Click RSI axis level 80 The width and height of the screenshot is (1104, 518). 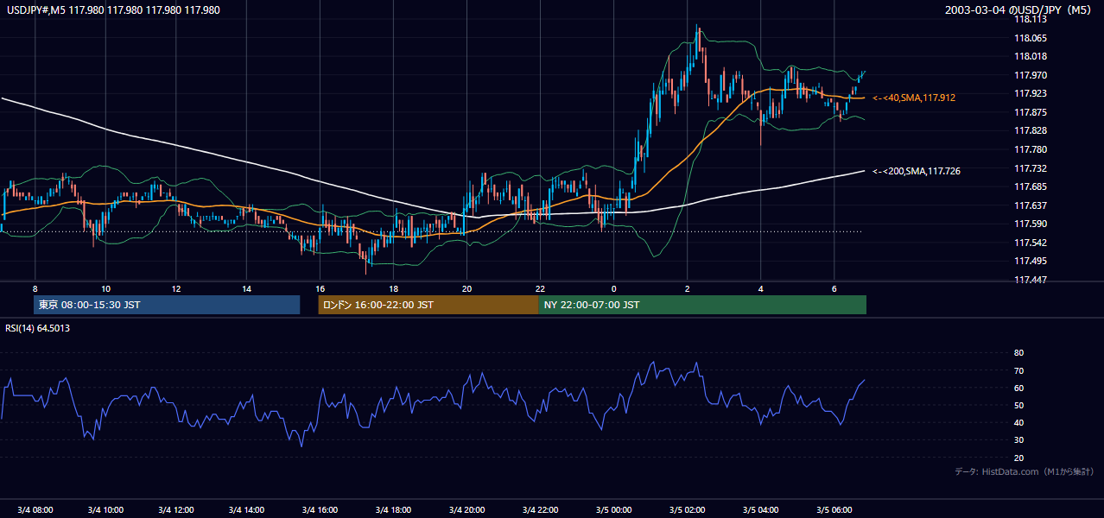pos(1018,353)
